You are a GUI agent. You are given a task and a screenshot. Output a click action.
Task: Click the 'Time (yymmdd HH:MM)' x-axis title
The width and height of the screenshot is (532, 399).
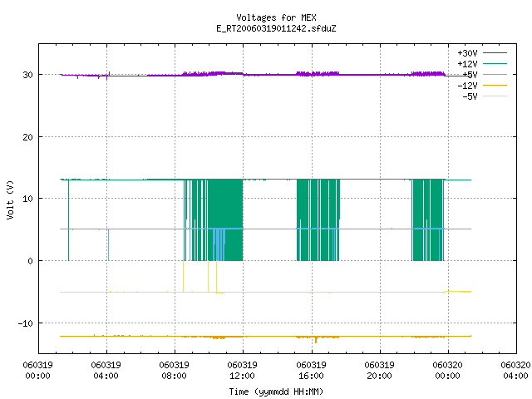tap(276, 392)
